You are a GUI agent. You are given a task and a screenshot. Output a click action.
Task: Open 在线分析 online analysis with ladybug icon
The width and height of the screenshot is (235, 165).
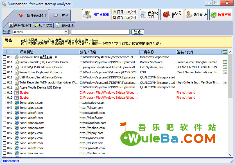172,15
